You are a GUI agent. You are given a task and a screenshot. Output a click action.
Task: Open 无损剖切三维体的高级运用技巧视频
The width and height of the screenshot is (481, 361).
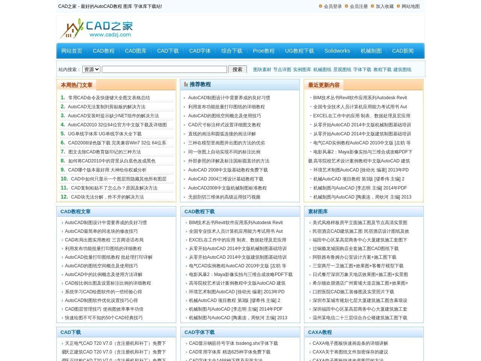coord(224,197)
